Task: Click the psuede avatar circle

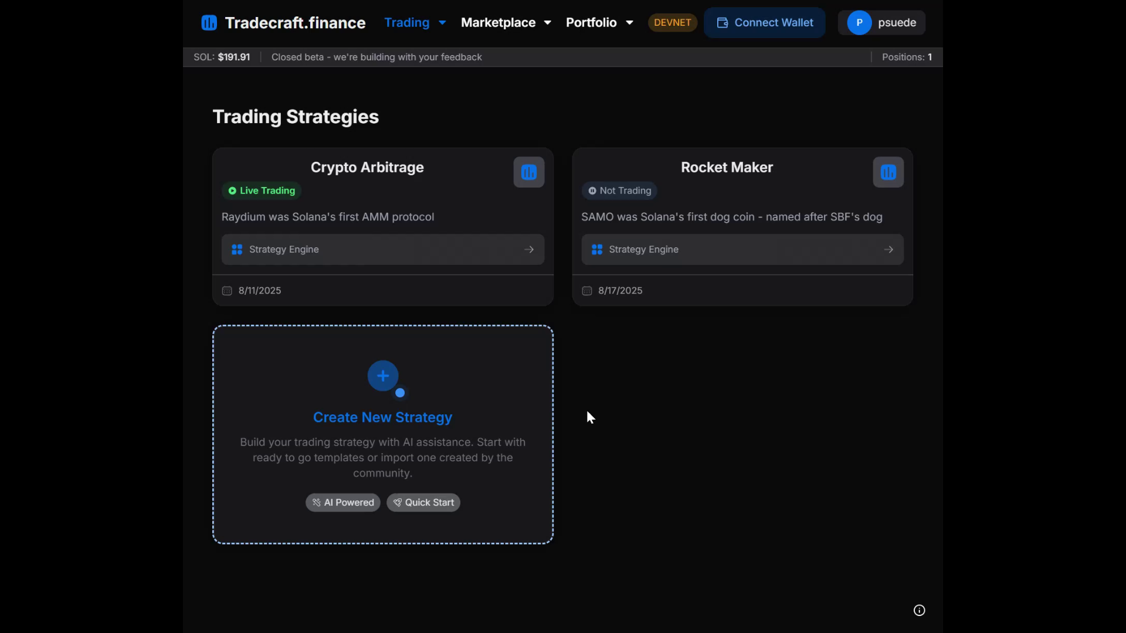Action: pyautogui.click(x=859, y=23)
